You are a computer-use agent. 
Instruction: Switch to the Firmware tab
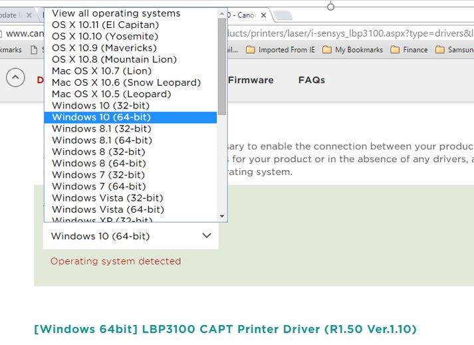(x=251, y=80)
